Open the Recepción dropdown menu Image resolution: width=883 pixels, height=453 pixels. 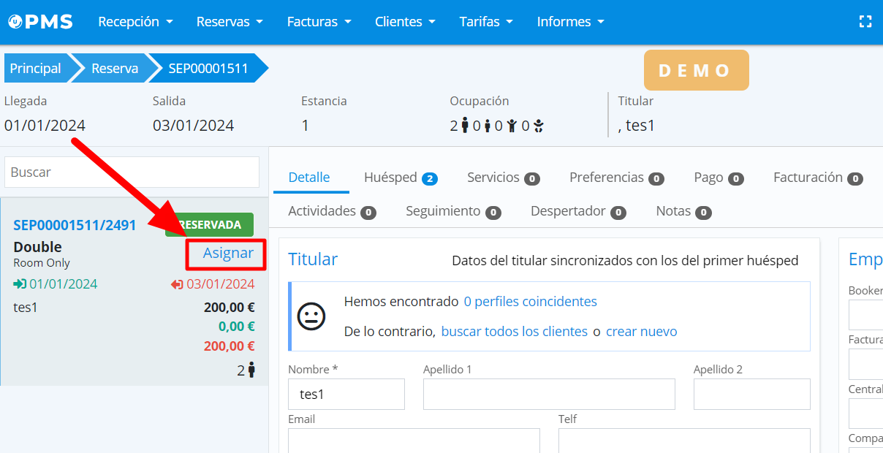(135, 22)
